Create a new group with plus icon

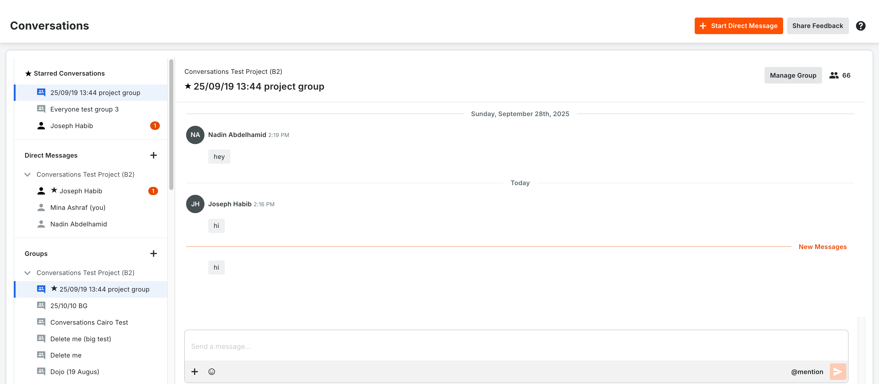point(153,254)
